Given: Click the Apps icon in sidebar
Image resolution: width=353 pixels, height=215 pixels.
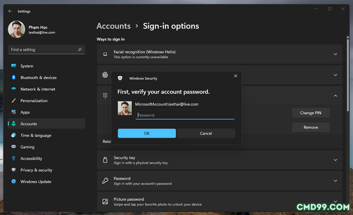Looking at the screenshot, I should (14, 112).
